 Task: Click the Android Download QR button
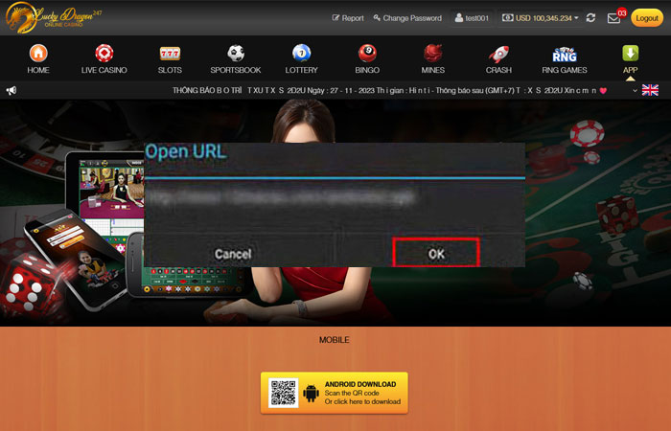[x=334, y=393]
